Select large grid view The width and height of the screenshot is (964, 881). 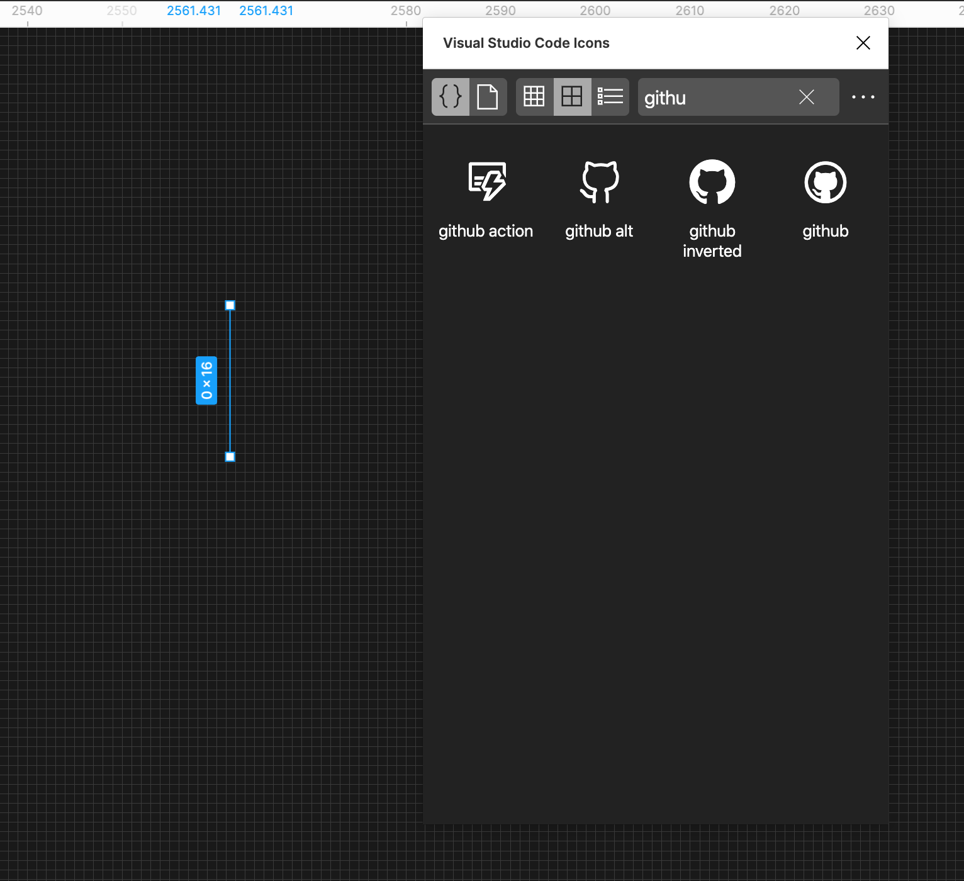[572, 97]
